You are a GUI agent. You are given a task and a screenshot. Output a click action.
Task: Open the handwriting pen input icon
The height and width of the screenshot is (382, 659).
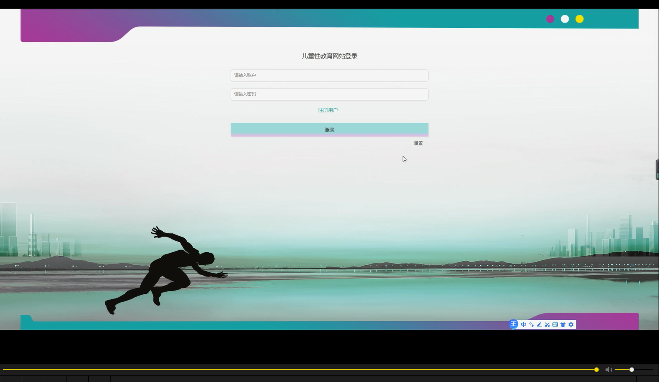[x=539, y=325]
